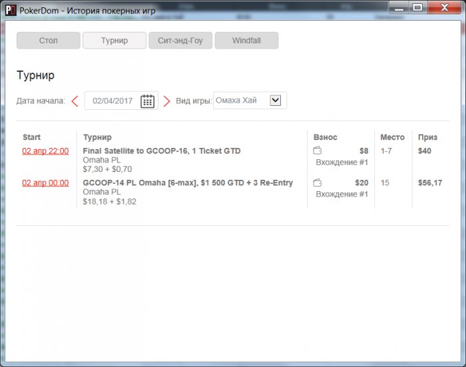The height and width of the screenshot is (367, 466).
Task: Minimize the PokerDom history window
Action: (399, 7)
